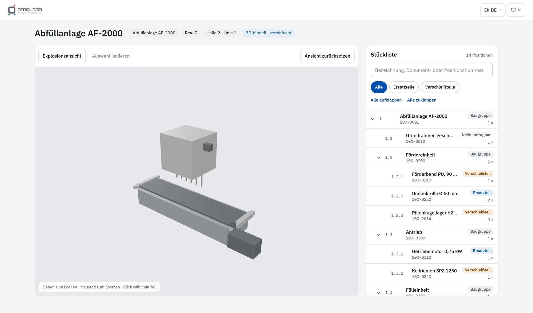Click the Ersatzteil badge on Umlenkrolle row
This screenshot has width=533, height=313.
(x=482, y=193)
